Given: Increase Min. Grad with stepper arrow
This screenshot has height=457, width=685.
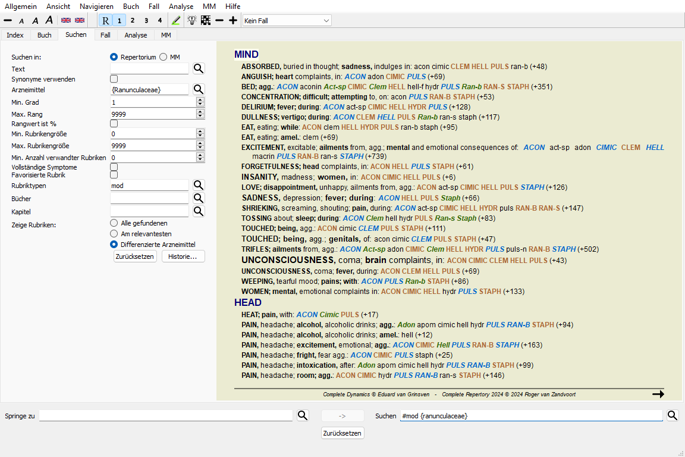Looking at the screenshot, I should pos(200,100).
